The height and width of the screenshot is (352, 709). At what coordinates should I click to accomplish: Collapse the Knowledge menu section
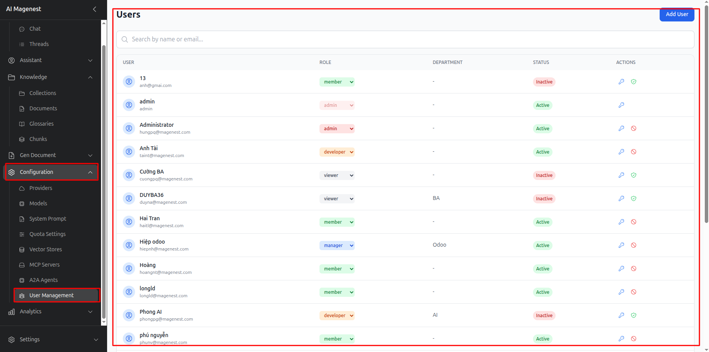tap(51, 77)
